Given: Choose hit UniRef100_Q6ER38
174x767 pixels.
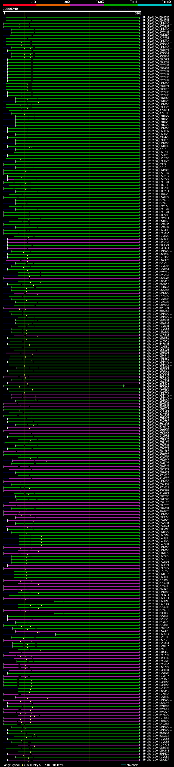Looking at the screenshot, I should click(x=156, y=239).
